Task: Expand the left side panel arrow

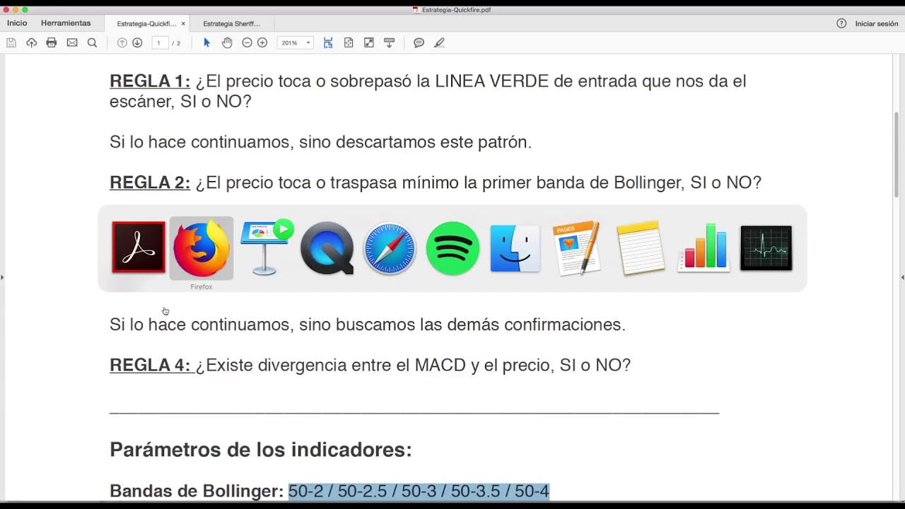Action: click(x=2, y=277)
